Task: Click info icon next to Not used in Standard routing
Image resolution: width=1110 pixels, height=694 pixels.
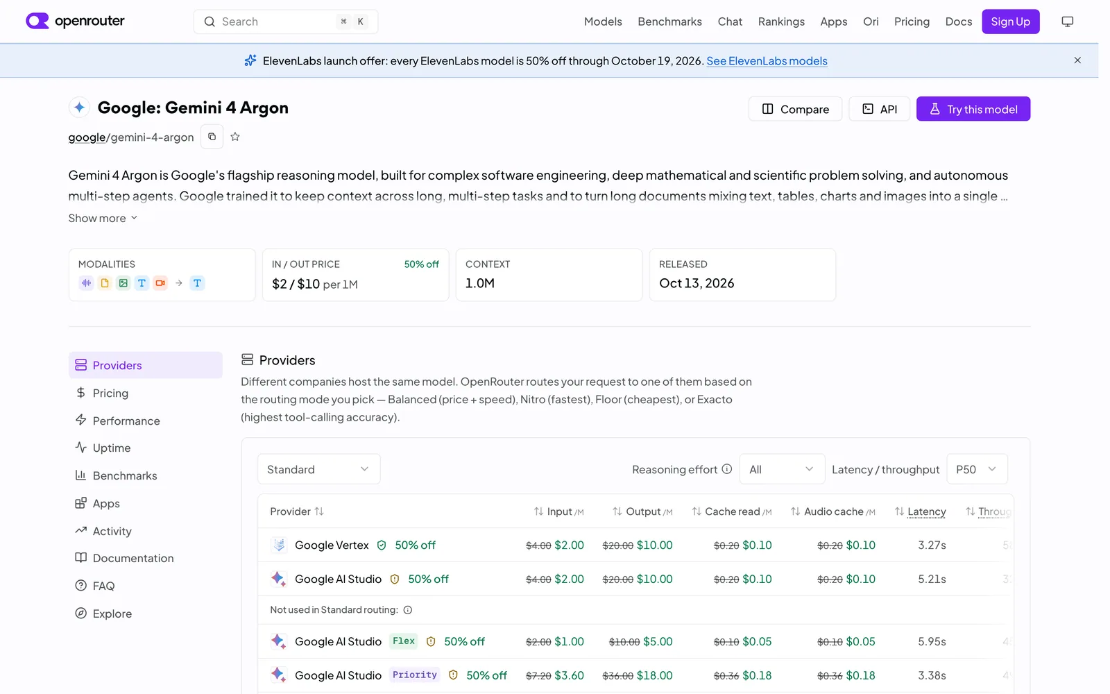Action: 408,610
